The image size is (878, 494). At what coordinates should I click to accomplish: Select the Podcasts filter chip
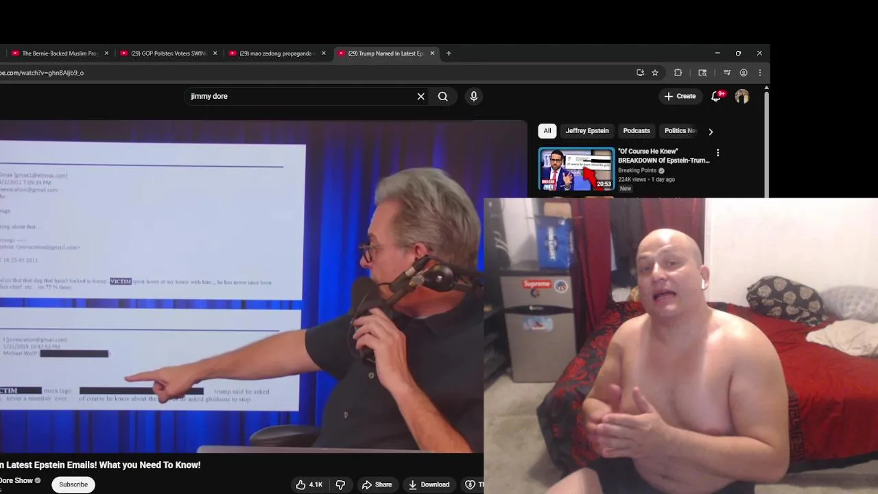tap(637, 130)
